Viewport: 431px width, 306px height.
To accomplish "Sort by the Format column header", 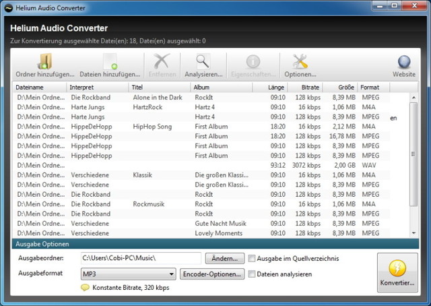I will pyautogui.click(x=374, y=87).
